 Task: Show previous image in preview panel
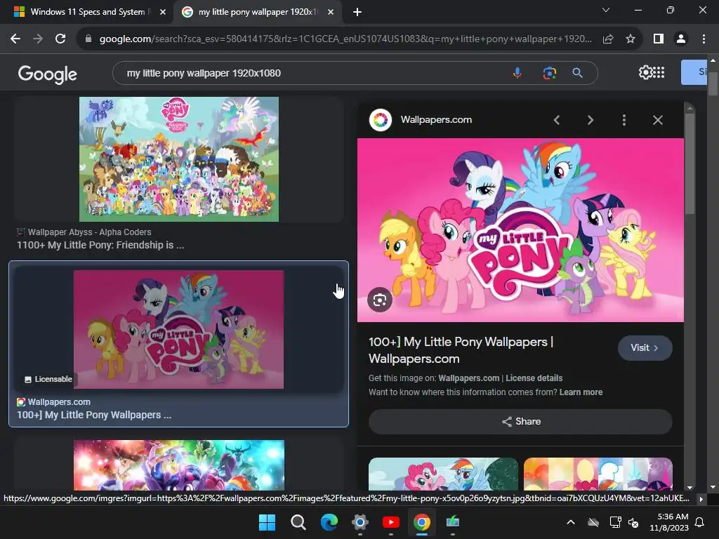(x=557, y=120)
